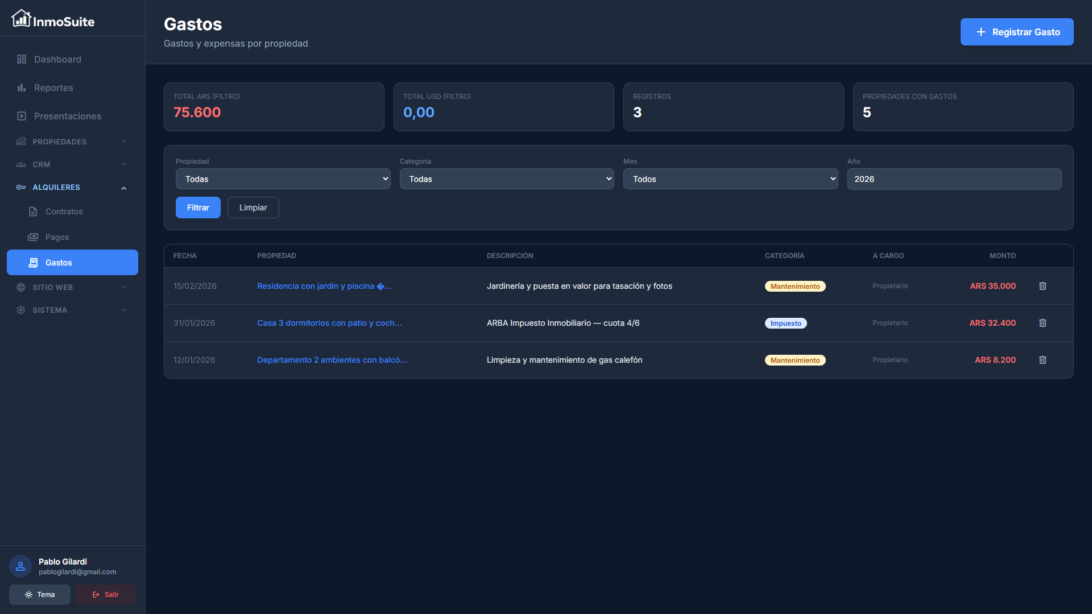The width and height of the screenshot is (1092, 614).
Task: Click the Registrar Gasto button
Action: [1016, 32]
